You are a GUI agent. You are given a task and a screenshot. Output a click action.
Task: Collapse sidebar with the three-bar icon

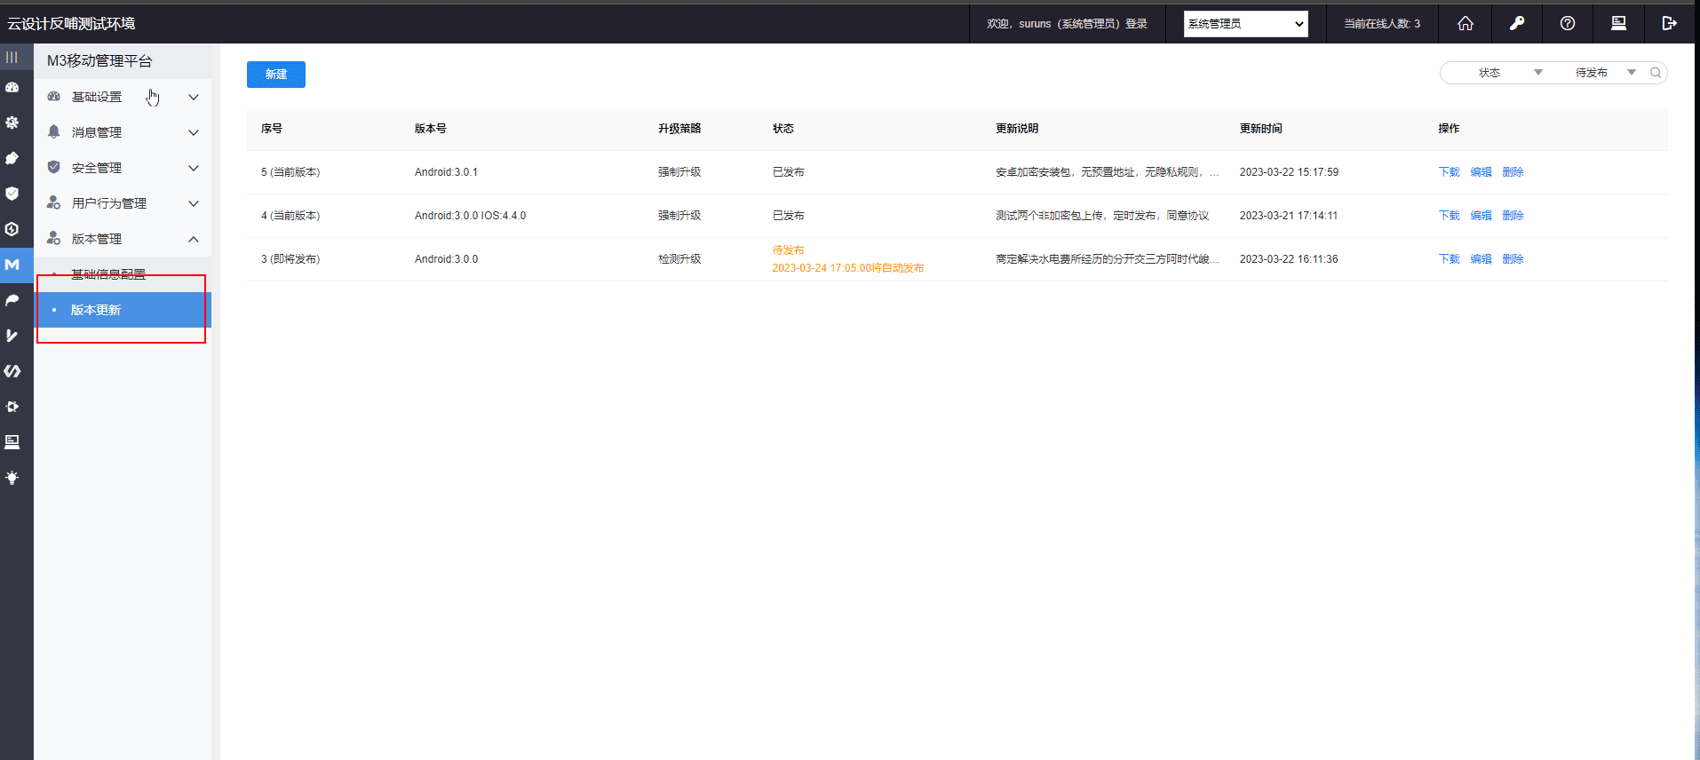(12, 57)
